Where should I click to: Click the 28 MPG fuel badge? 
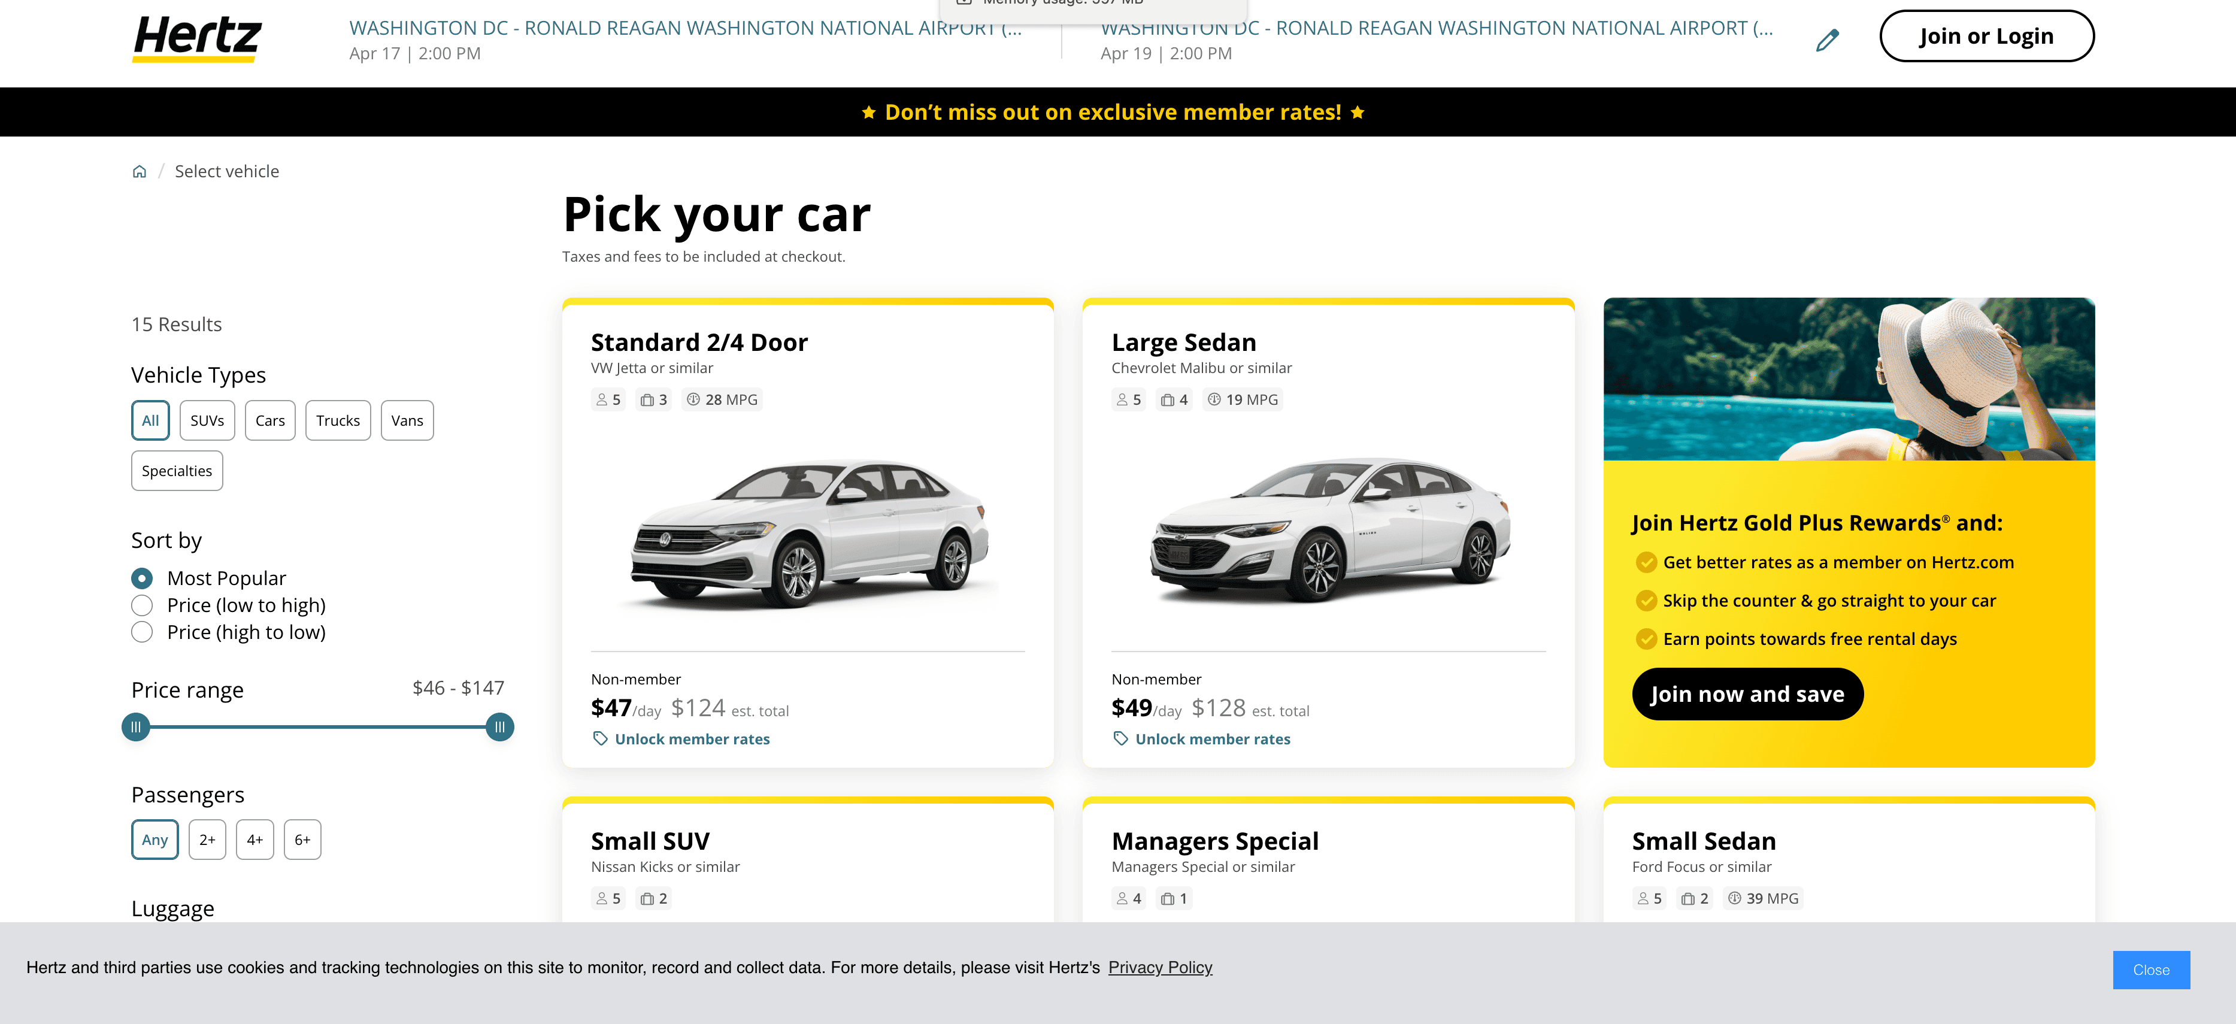click(722, 400)
